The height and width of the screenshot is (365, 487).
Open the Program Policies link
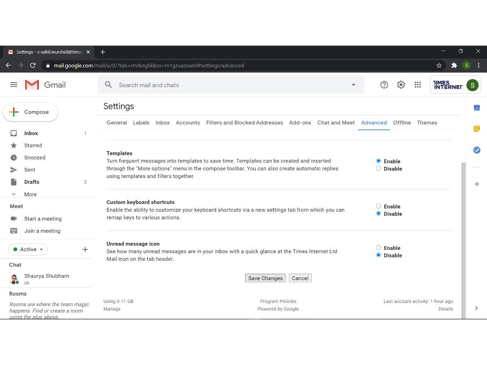[278, 301]
